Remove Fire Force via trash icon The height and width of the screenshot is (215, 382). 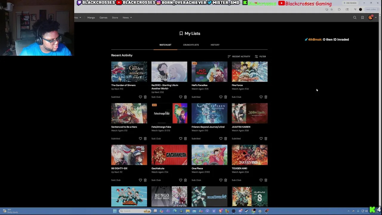point(266,97)
